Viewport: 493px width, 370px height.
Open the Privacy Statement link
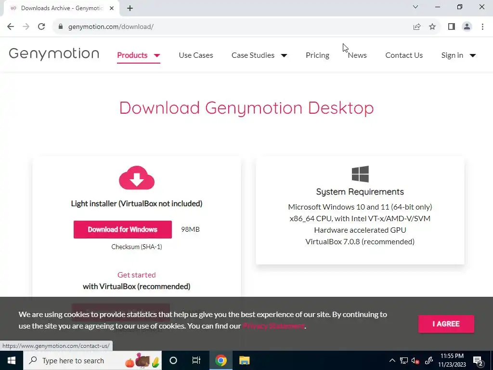pos(273,326)
